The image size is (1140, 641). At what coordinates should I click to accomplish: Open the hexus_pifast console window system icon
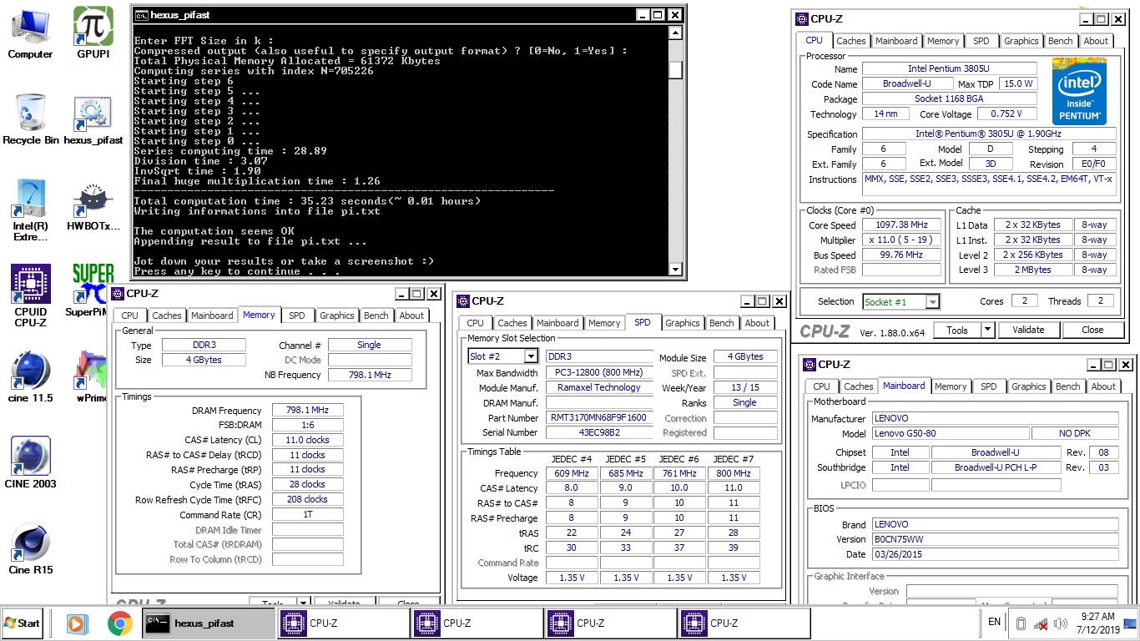[x=142, y=15]
